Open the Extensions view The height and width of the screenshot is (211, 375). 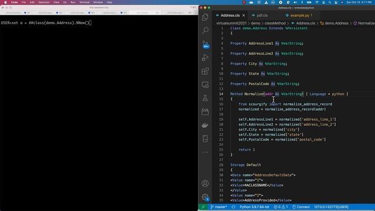[x=205, y=71]
